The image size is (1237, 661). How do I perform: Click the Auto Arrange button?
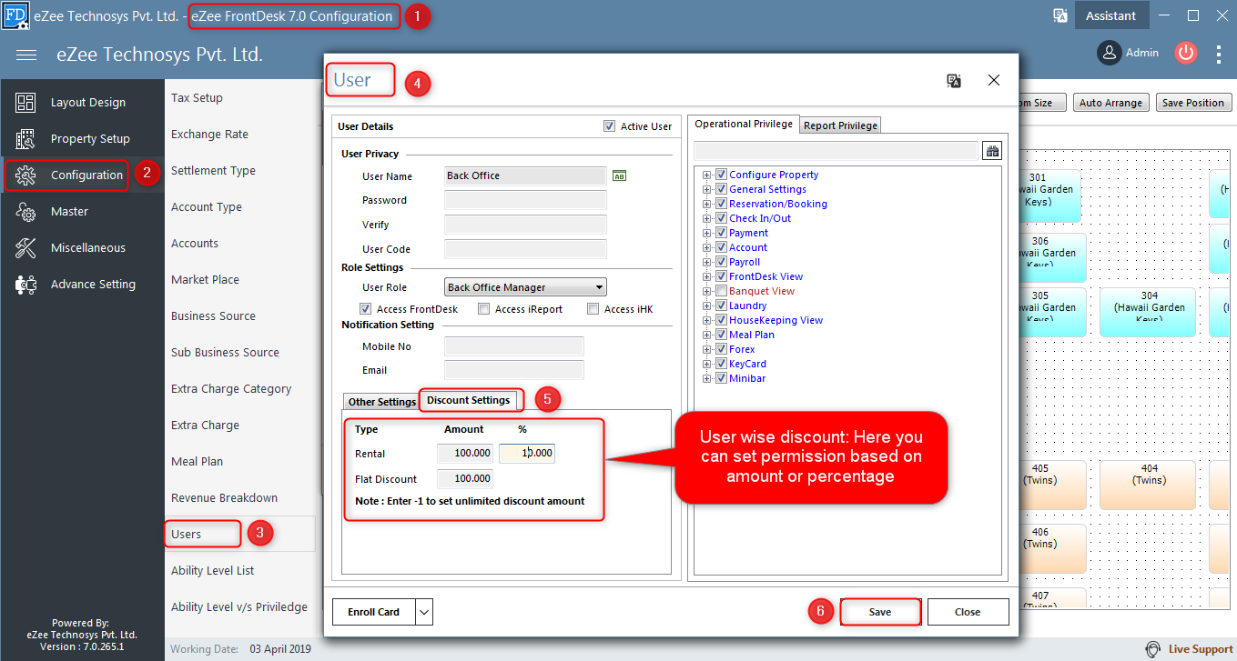(x=1110, y=103)
